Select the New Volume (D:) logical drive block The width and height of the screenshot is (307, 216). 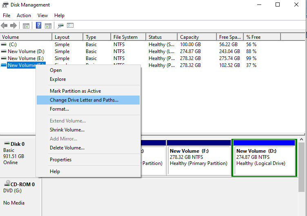pos(264,158)
